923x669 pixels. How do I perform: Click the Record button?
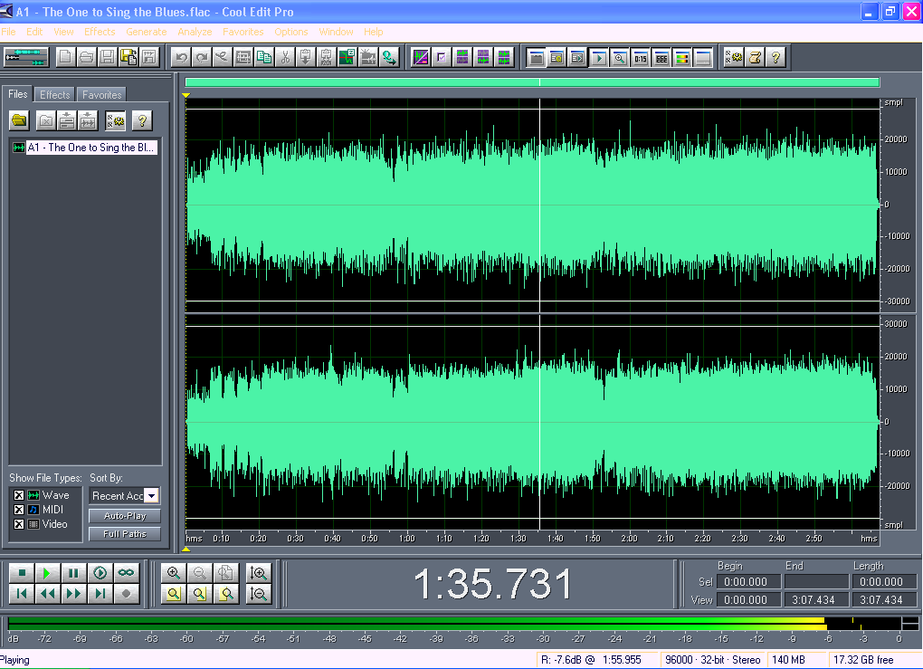point(126,594)
